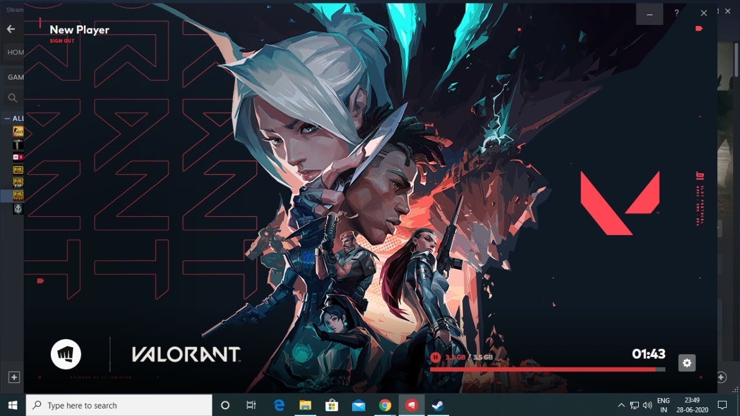Select the CS:GO game icon in Steam
The width and height of the screenshot is (740, 416).
(18, 132)
